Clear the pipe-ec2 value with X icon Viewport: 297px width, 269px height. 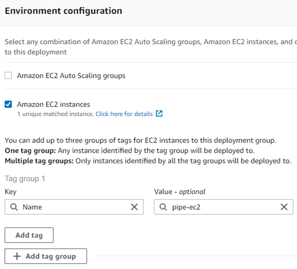(x=284, y=207)
